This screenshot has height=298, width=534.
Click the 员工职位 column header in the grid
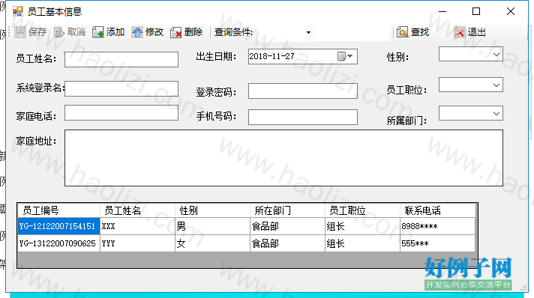362,210
